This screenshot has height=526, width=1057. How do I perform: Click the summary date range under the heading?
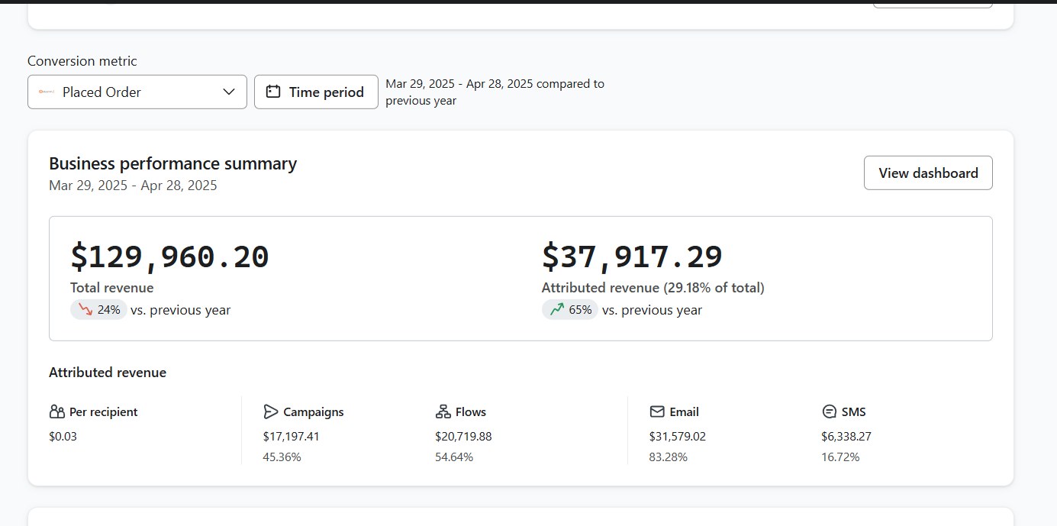(133, 186)
